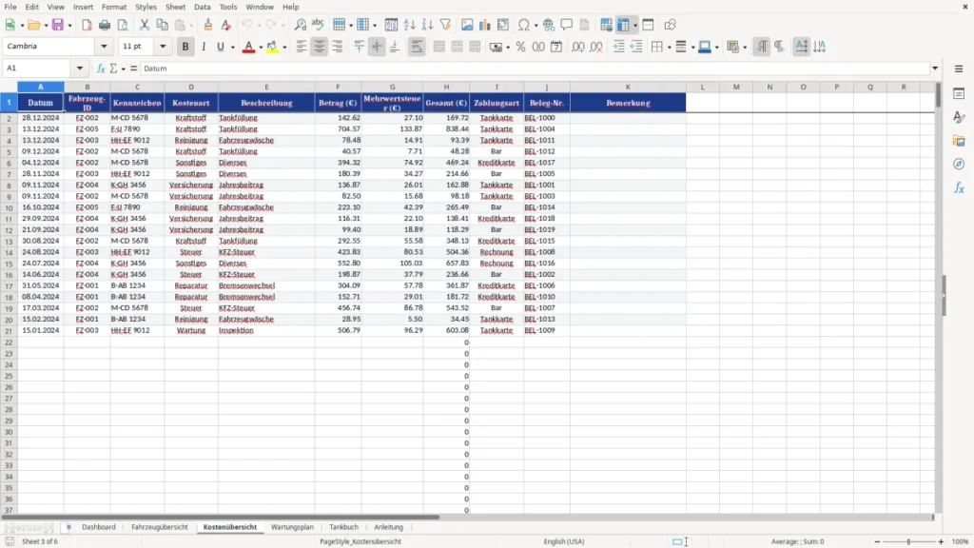Toggle Freeze Rows and Columns

coord(623,25)
